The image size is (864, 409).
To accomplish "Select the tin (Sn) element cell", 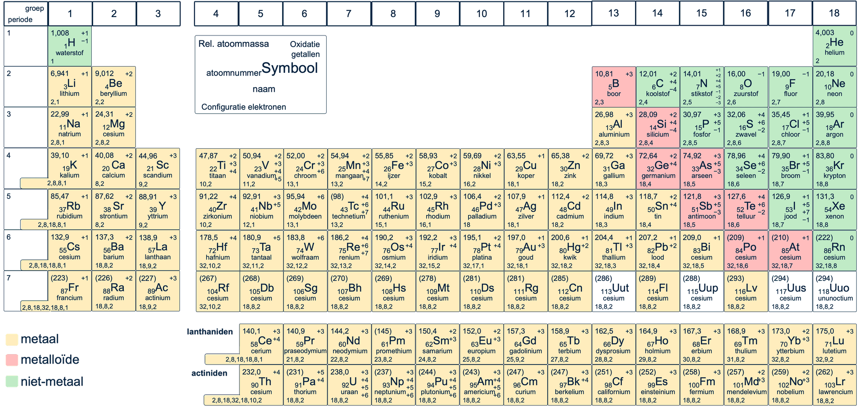I will point(658,209).
